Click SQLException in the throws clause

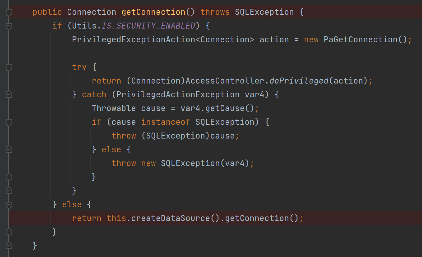pos(264,12)
